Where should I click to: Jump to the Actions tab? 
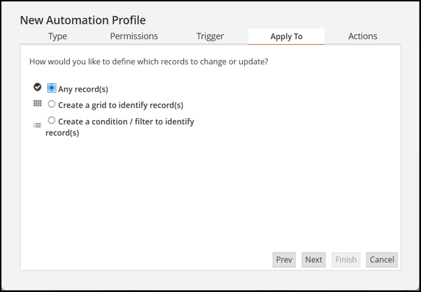pos(363,36)
